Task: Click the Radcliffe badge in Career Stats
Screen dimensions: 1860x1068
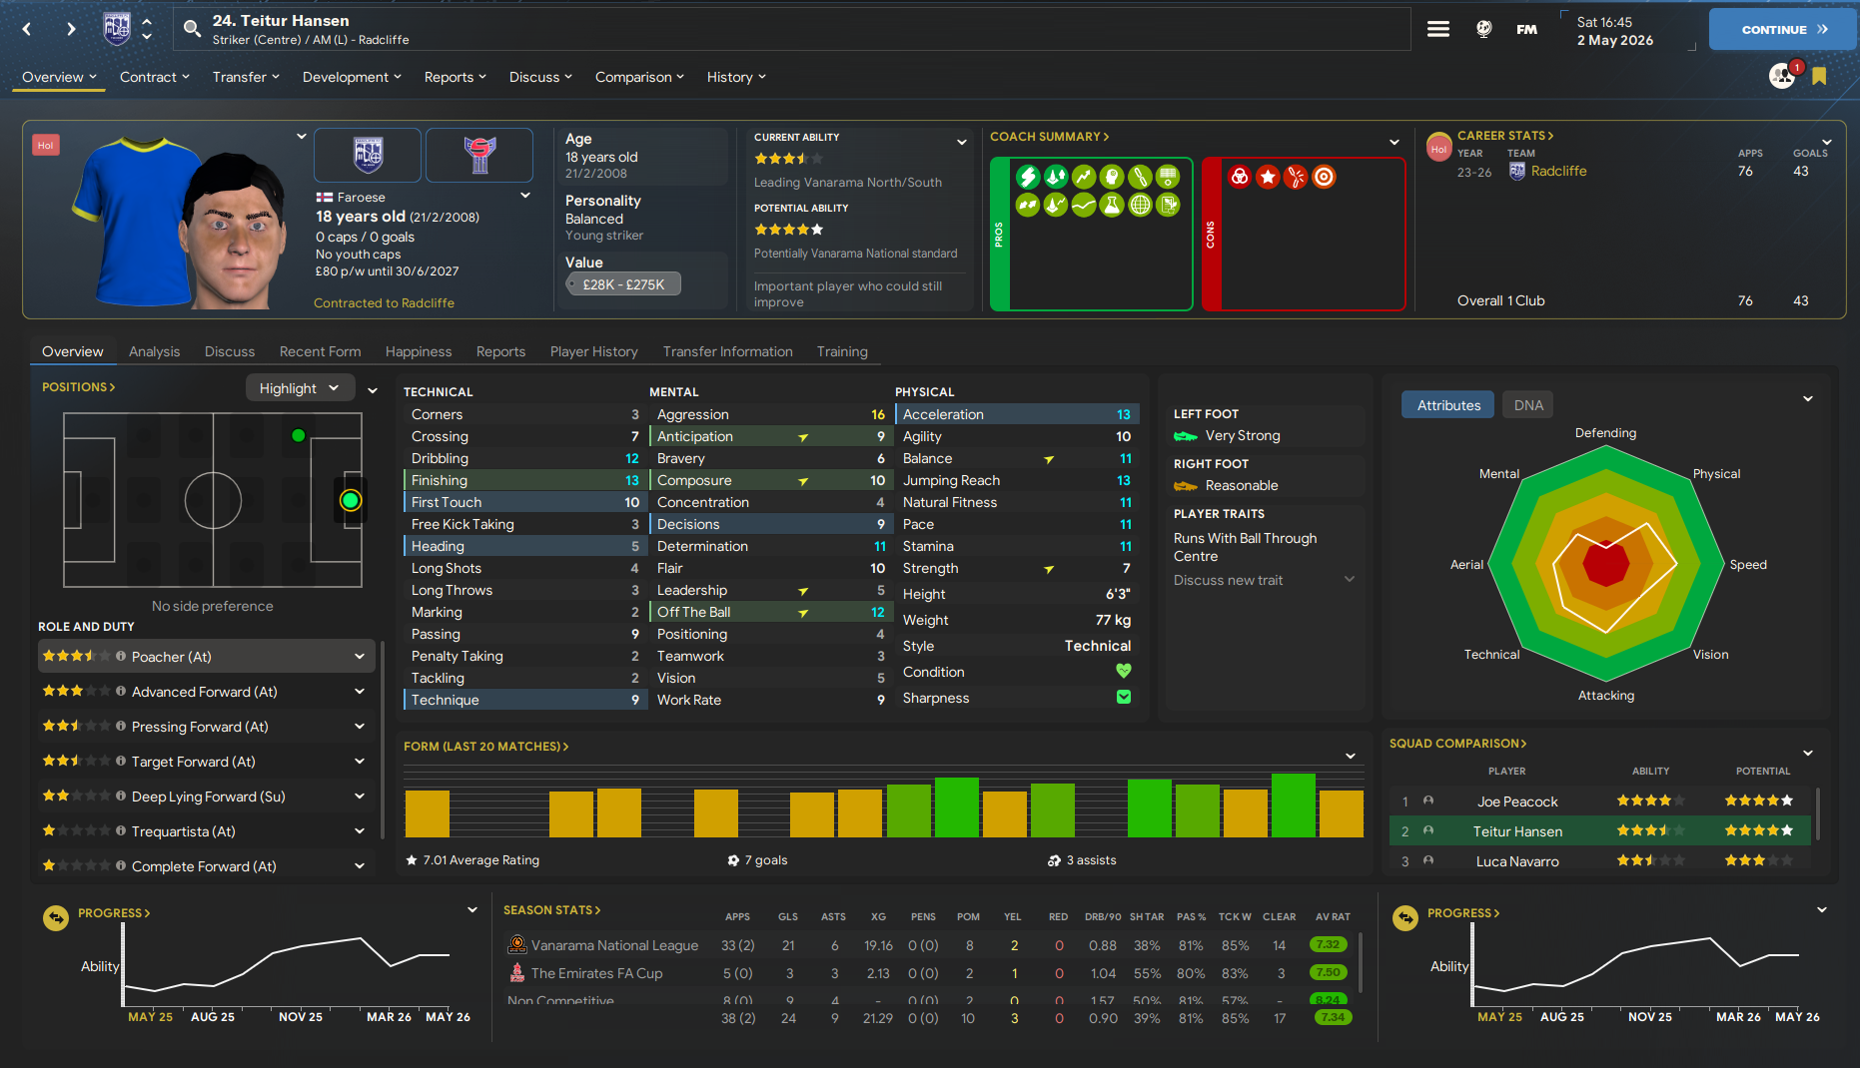Action: (x=1517, y=171)
